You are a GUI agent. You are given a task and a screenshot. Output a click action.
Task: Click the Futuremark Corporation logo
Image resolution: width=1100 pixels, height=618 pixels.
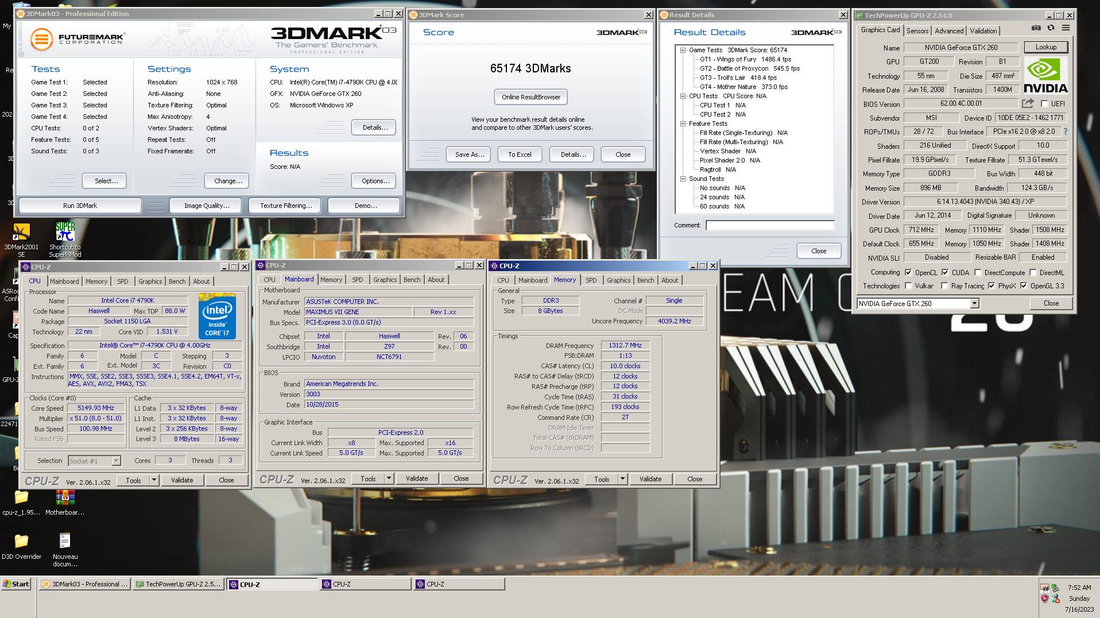pyautogui.click(x=77, y=39)
